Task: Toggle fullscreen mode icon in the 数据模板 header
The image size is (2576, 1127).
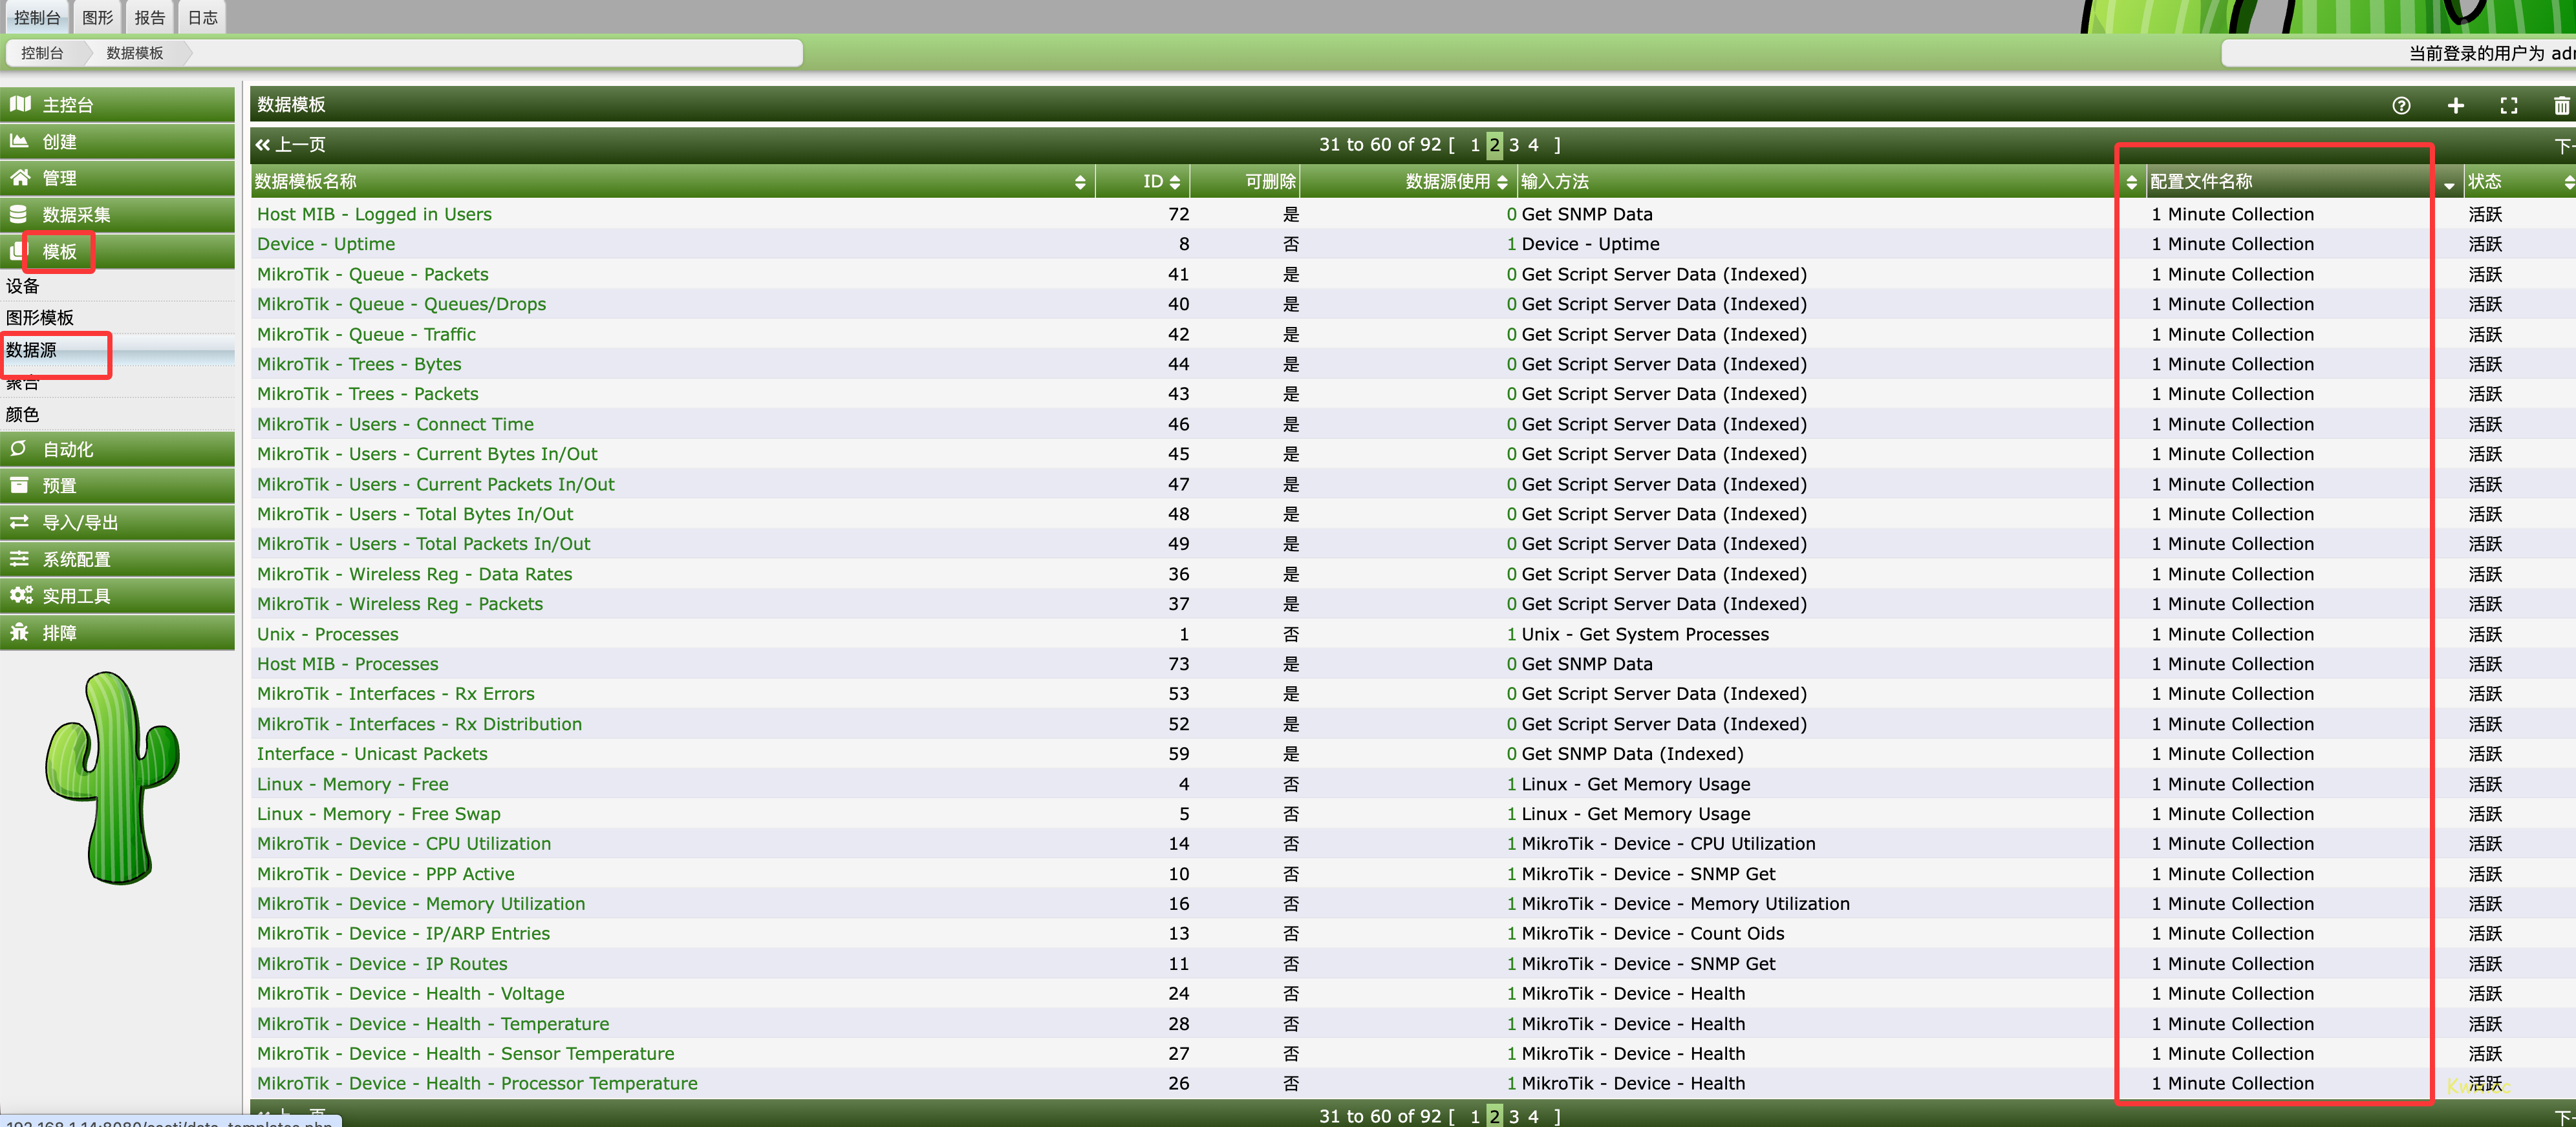Action: point(2509,105)
